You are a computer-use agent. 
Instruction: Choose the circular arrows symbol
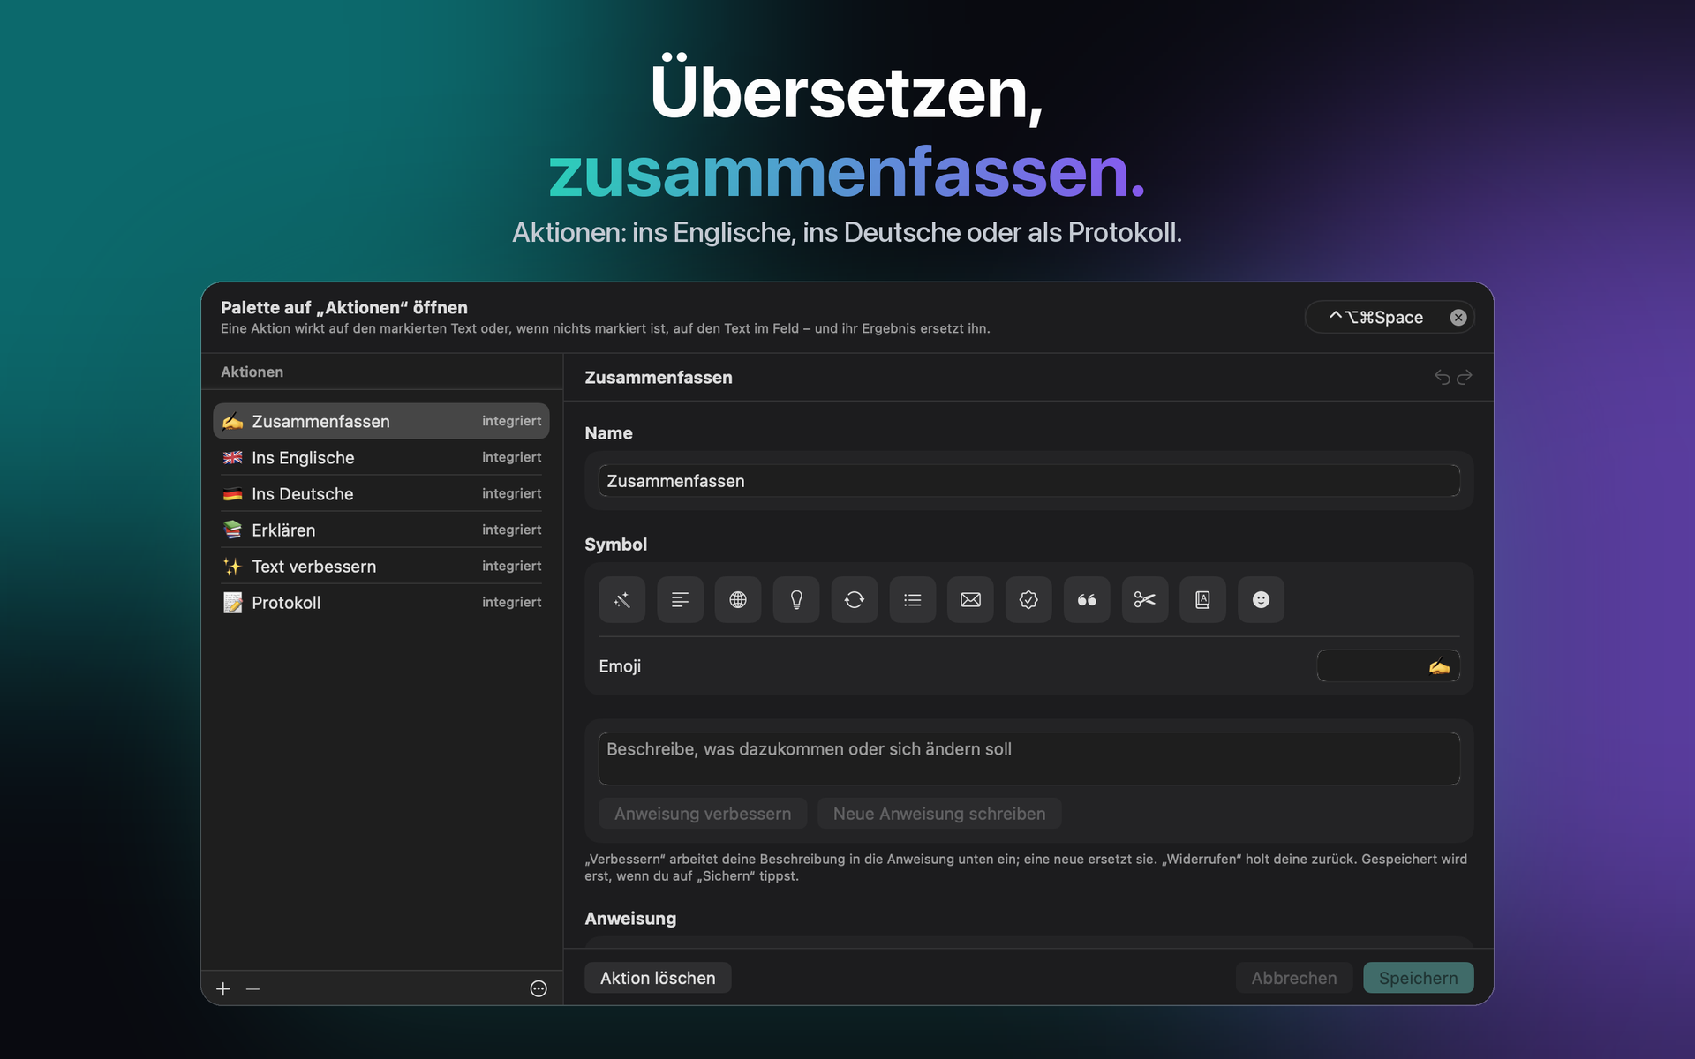pyautogui.click(x=855, y=600)
